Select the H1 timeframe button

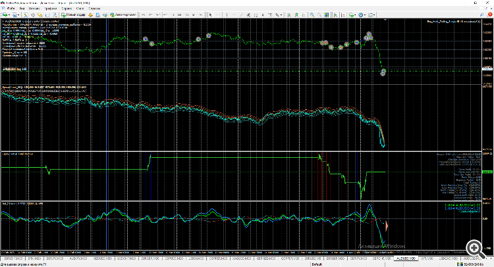(x=173, y=14)
